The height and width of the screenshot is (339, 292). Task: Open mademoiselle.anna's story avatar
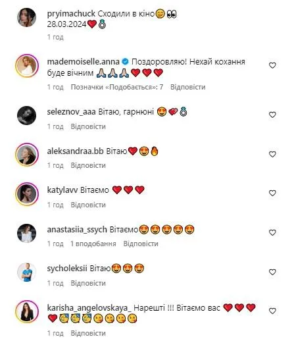[27, 66]
